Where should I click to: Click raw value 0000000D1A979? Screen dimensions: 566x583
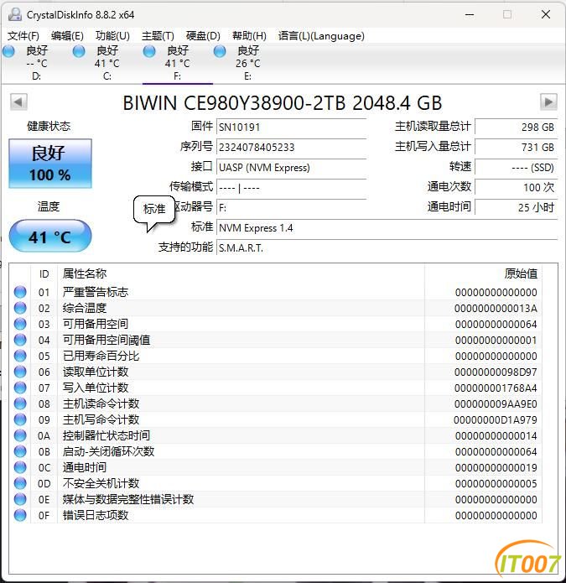pyautogui.click(x=496, y=419)
